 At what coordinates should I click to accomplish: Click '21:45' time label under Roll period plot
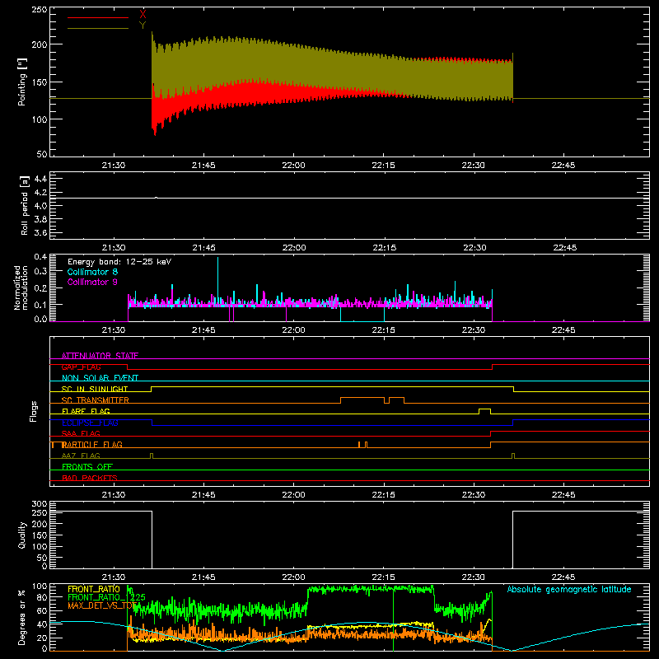203,248
